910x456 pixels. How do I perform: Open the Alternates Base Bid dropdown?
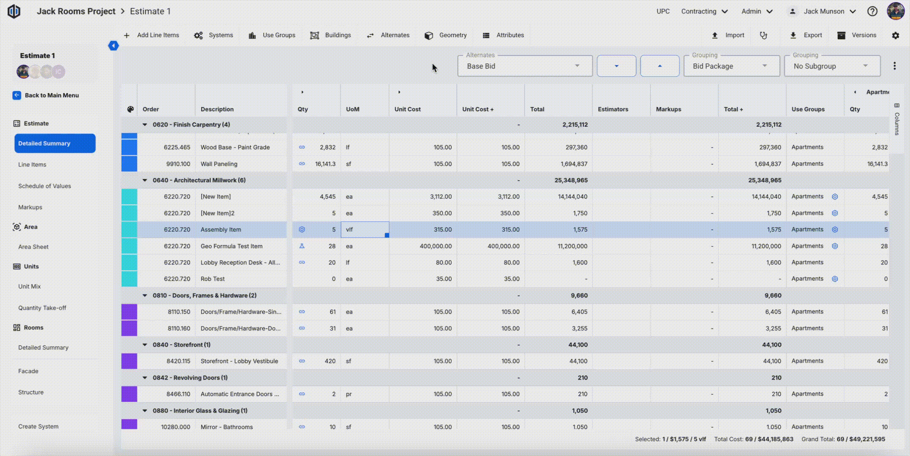pyautogui.click(x=524, y=66)
